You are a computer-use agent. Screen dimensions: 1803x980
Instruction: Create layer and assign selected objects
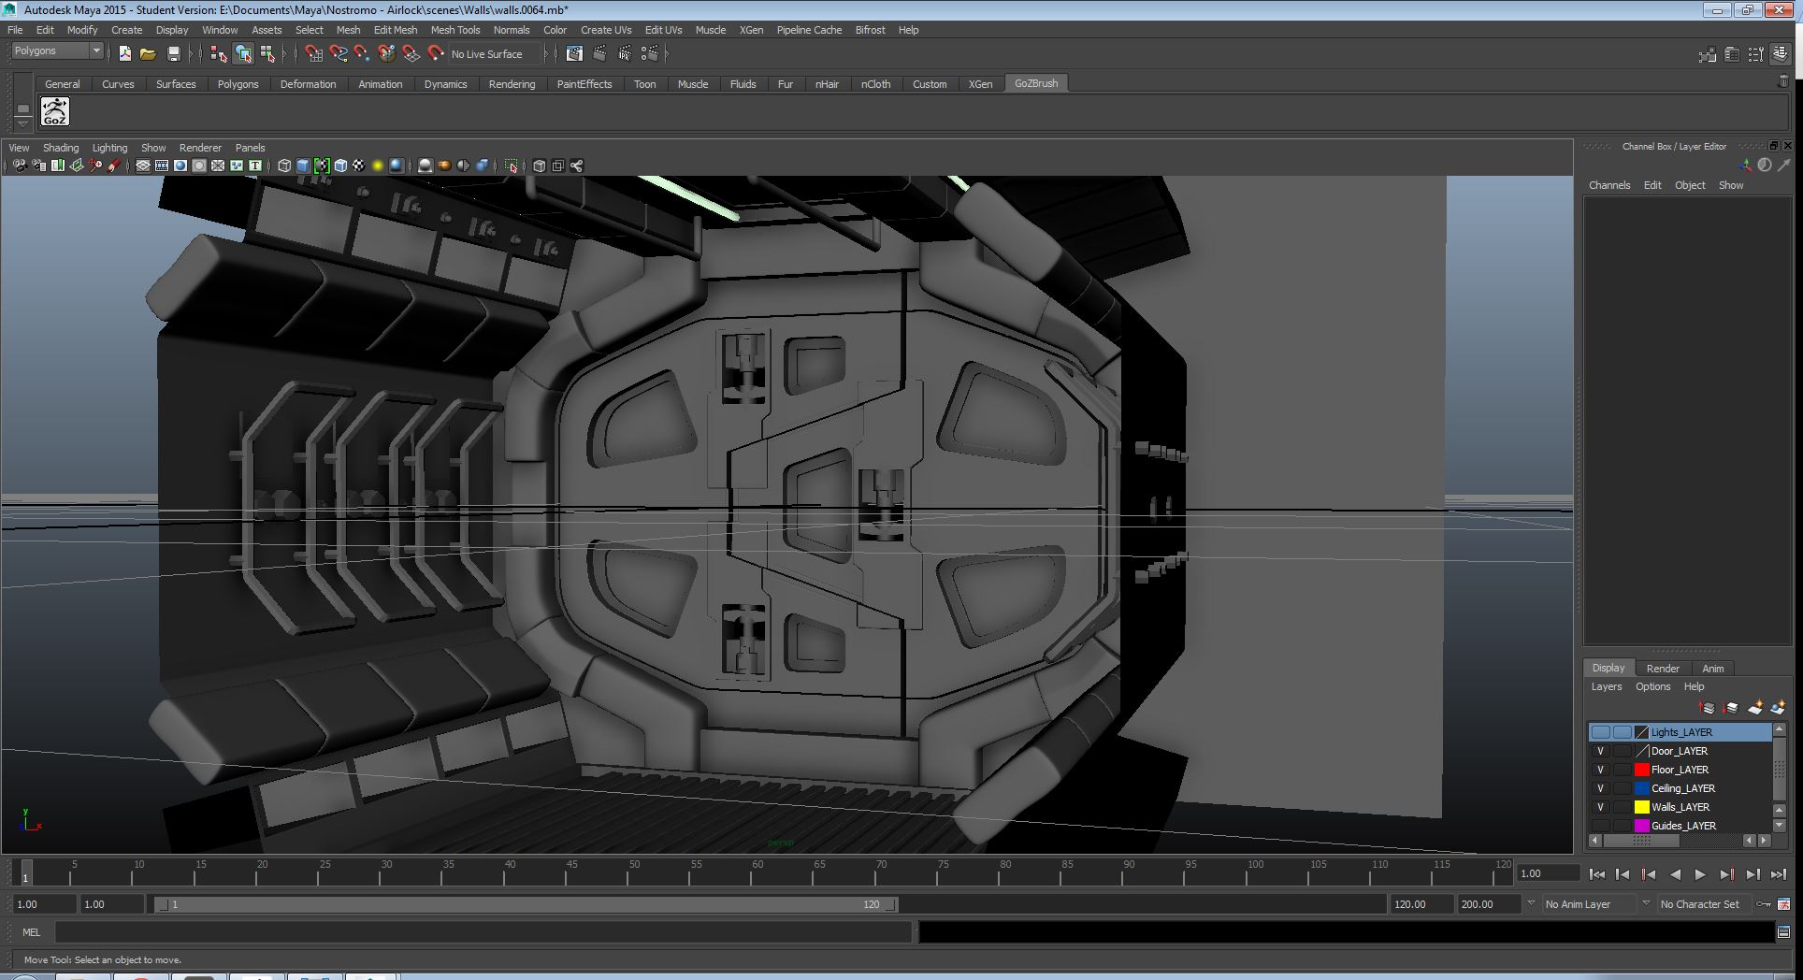click(1779, 708)
